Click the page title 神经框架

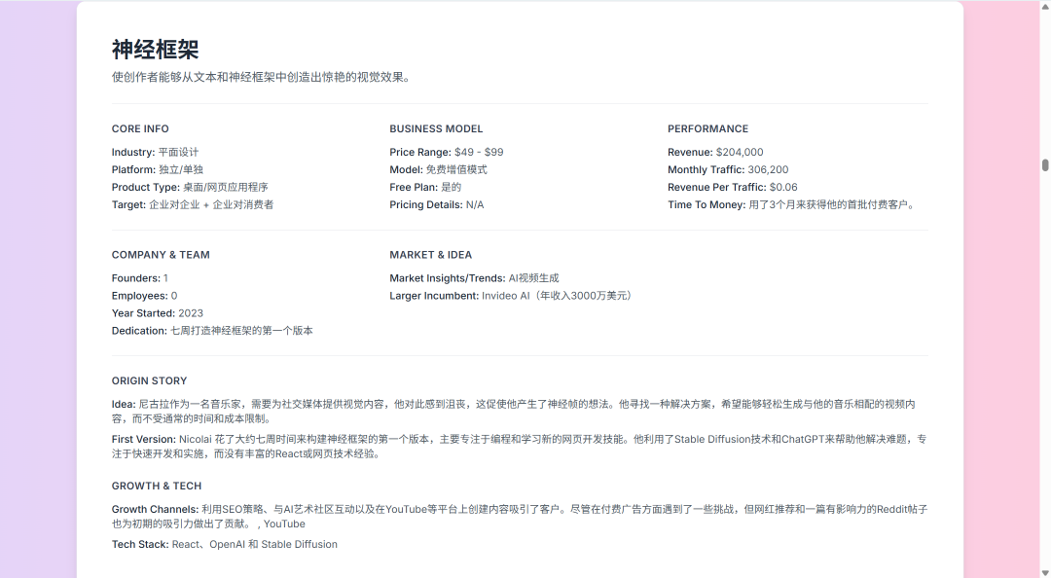tap(155, 50)
